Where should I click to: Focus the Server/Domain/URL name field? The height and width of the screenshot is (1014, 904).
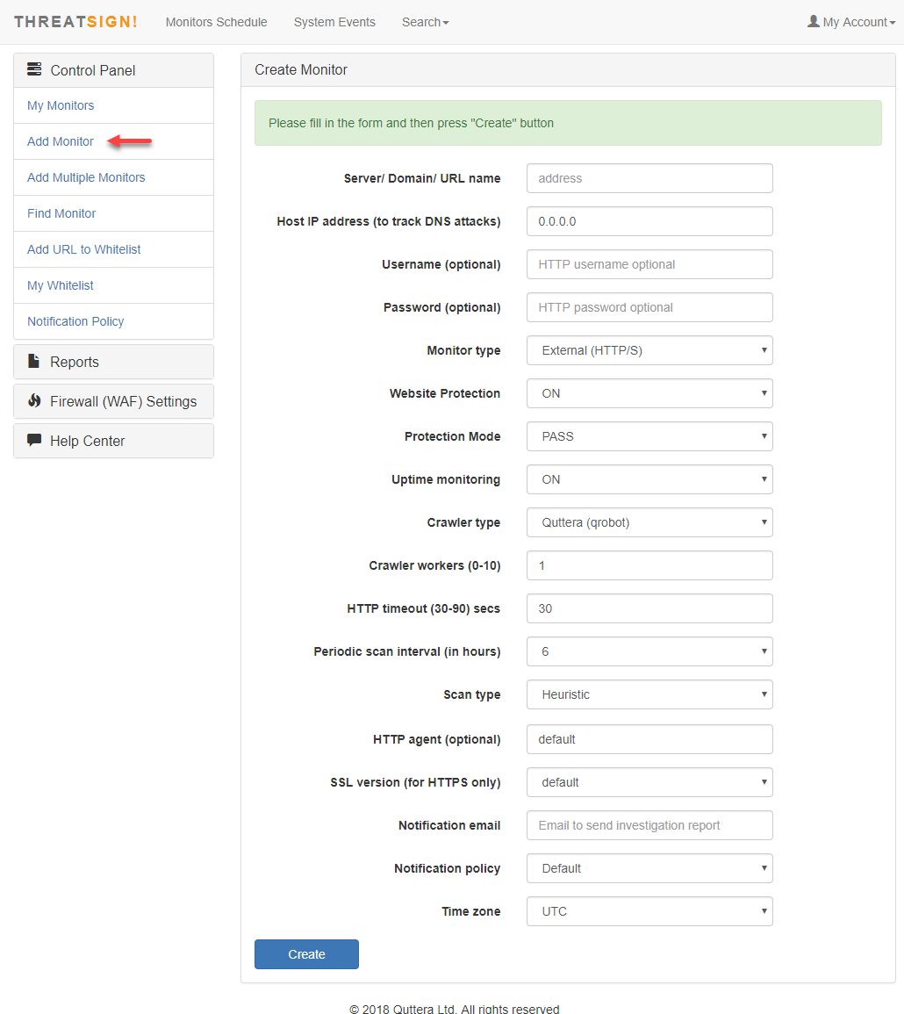(x=649, y=178)
